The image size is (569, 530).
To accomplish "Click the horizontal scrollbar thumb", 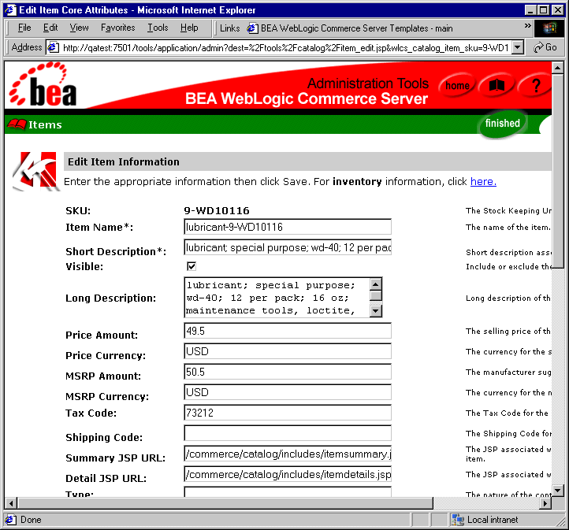I will 225,503.
